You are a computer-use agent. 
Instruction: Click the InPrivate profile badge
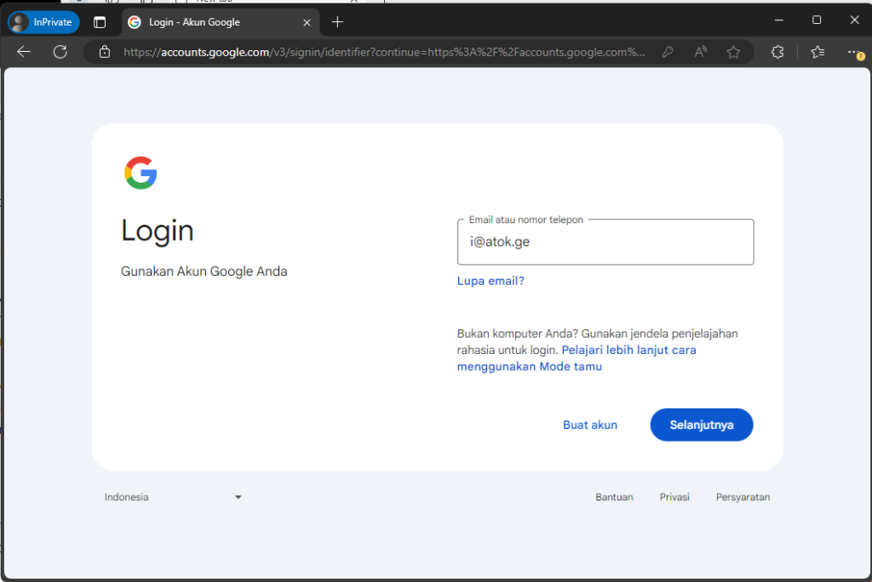point(43,22)
